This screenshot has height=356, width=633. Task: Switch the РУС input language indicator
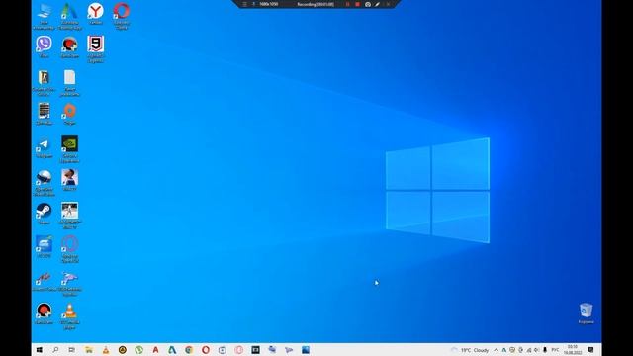(556, 350)
